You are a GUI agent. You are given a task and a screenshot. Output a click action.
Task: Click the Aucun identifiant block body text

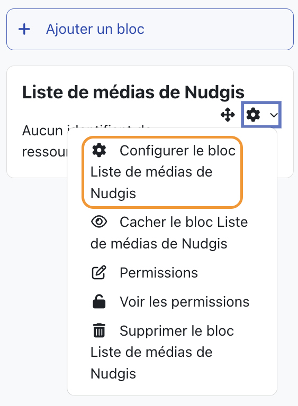click(x=42, y=131)
